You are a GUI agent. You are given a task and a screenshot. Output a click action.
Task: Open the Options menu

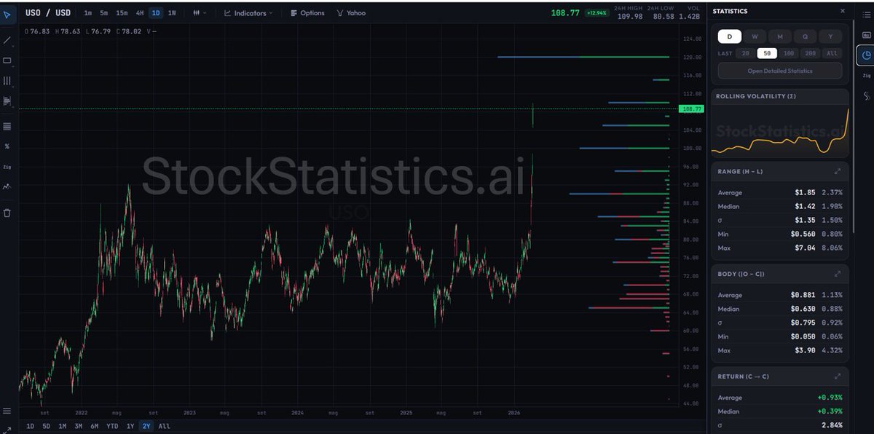[307, 13]
